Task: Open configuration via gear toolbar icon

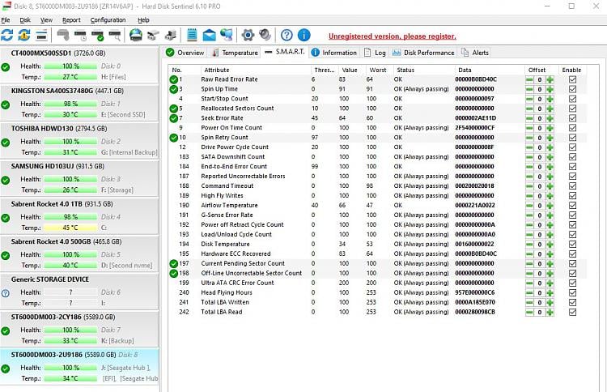Action: [x=248, y=36]
